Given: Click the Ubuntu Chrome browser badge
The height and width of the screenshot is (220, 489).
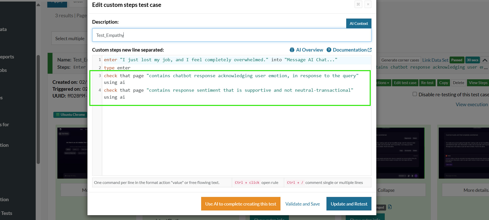Looking at the screenshot, I should 70,115.
